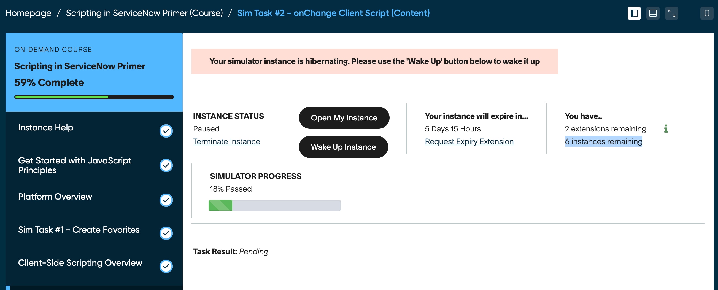Image resolution: width=718 pixels, height=290 pixels.
Task: Switch to bottom panel layout icon
Action: click(x=652, y=13)
